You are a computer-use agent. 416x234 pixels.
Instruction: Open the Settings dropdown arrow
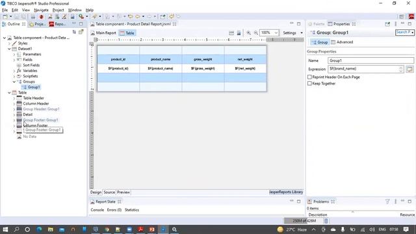302,33
